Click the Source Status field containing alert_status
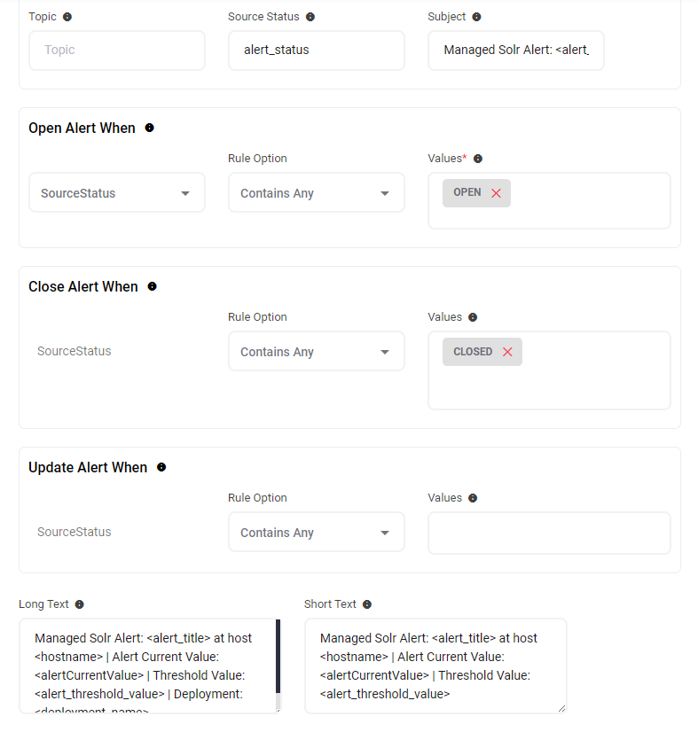 [316, 51]
